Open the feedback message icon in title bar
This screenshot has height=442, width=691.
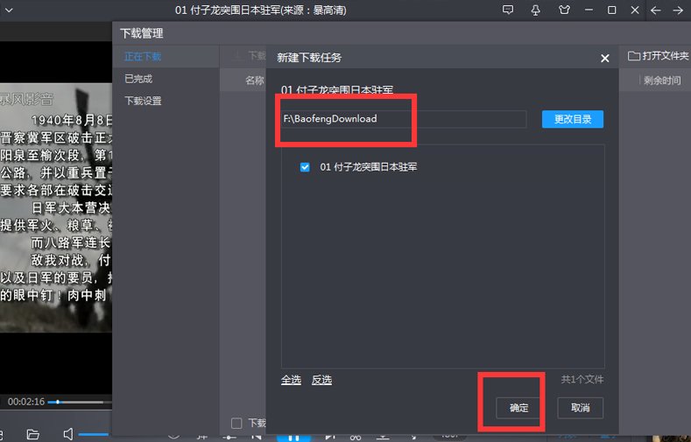(508, 10)
